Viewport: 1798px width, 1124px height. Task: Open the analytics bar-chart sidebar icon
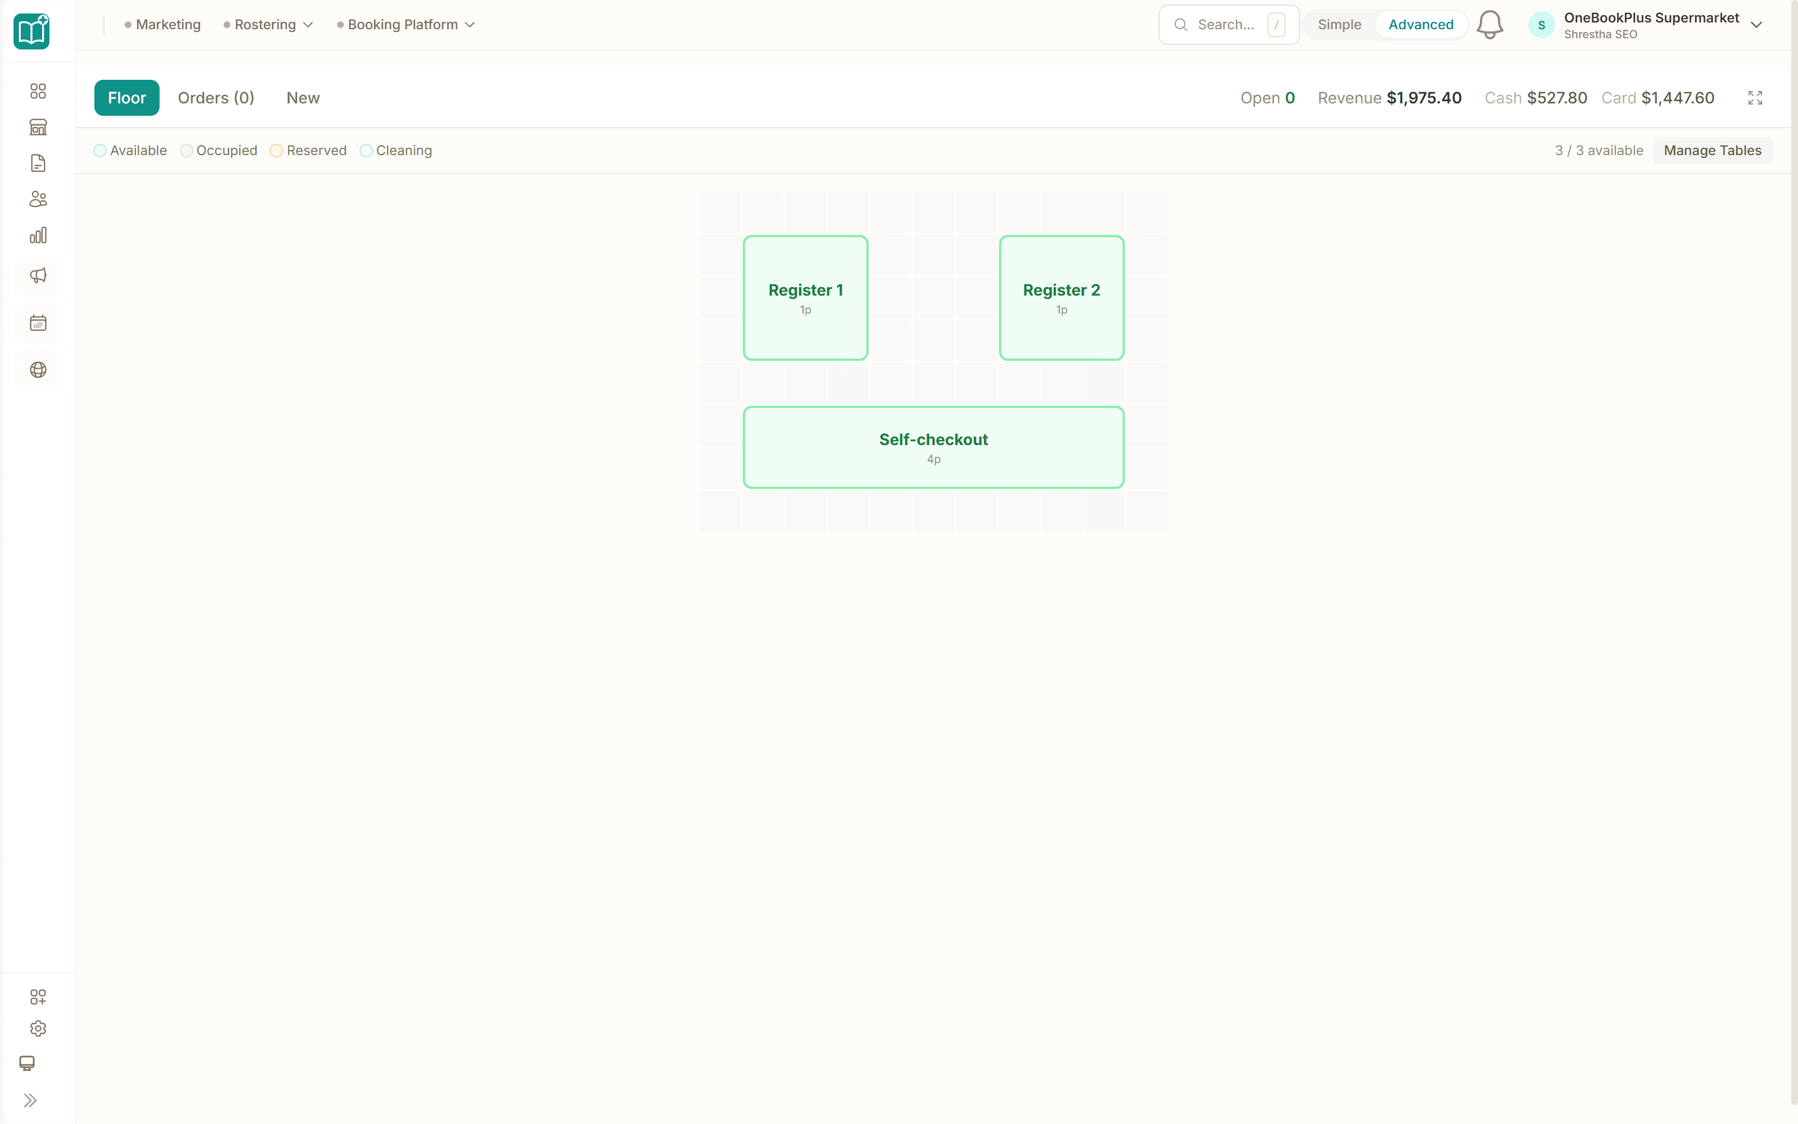click(x=38, y=235)
